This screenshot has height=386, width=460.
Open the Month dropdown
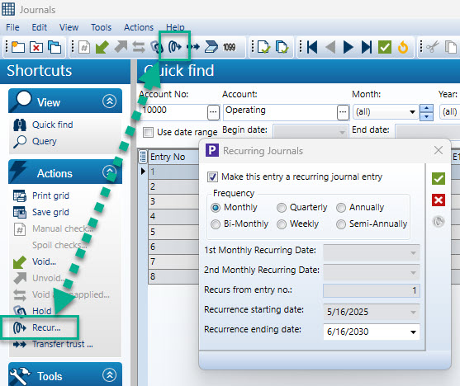tap(412, 112)
